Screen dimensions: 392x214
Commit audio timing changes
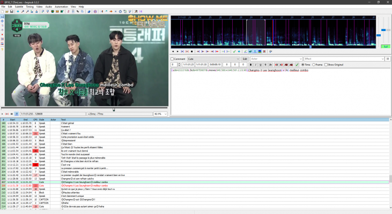click(x=234, y=51)
